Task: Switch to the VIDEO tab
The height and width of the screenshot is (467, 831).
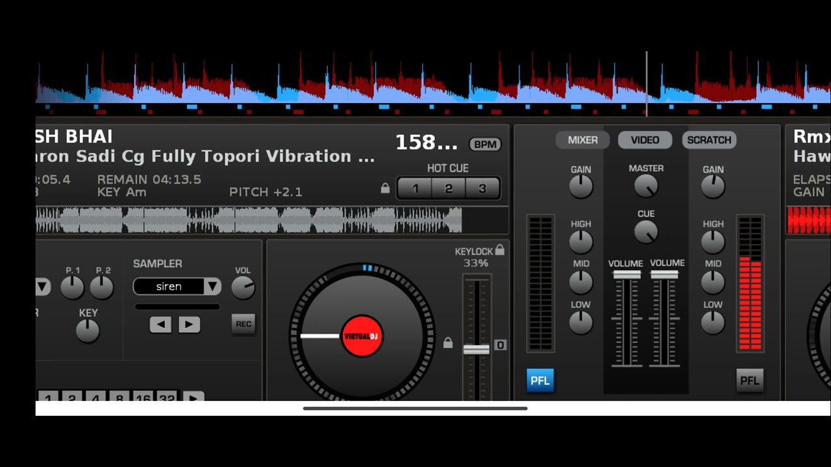Action: click(645, 140)
